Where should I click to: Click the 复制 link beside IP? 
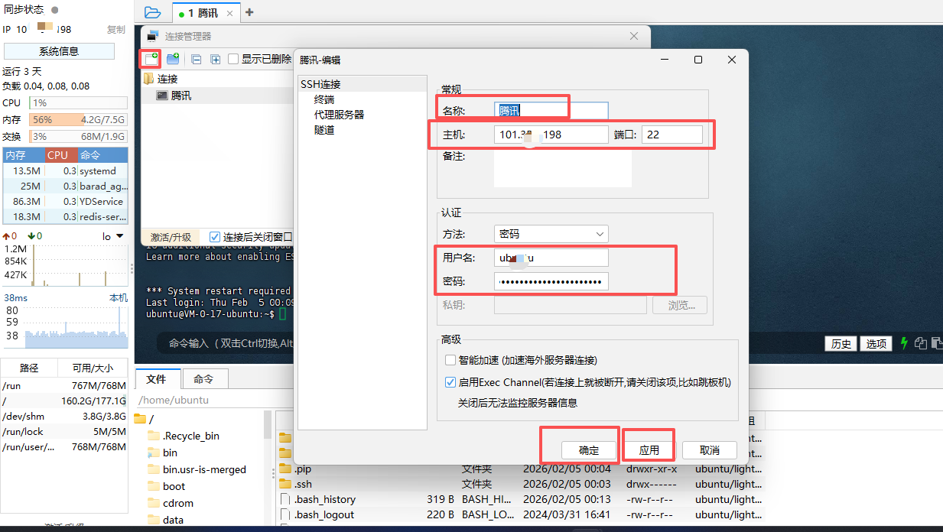click(115, 29)
